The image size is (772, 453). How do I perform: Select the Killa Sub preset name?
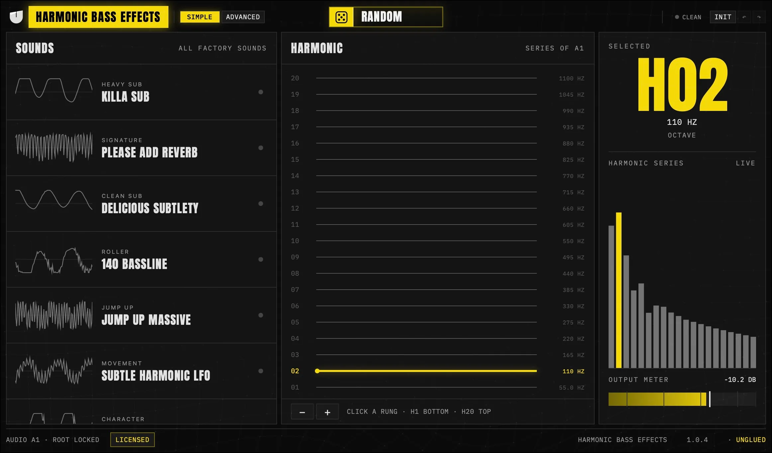(126, 97)
